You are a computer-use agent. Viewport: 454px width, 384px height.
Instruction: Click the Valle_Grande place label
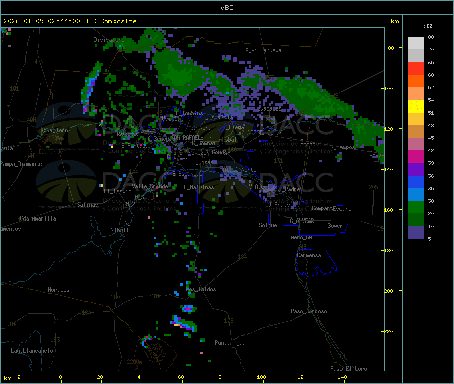tap(150, 186)
